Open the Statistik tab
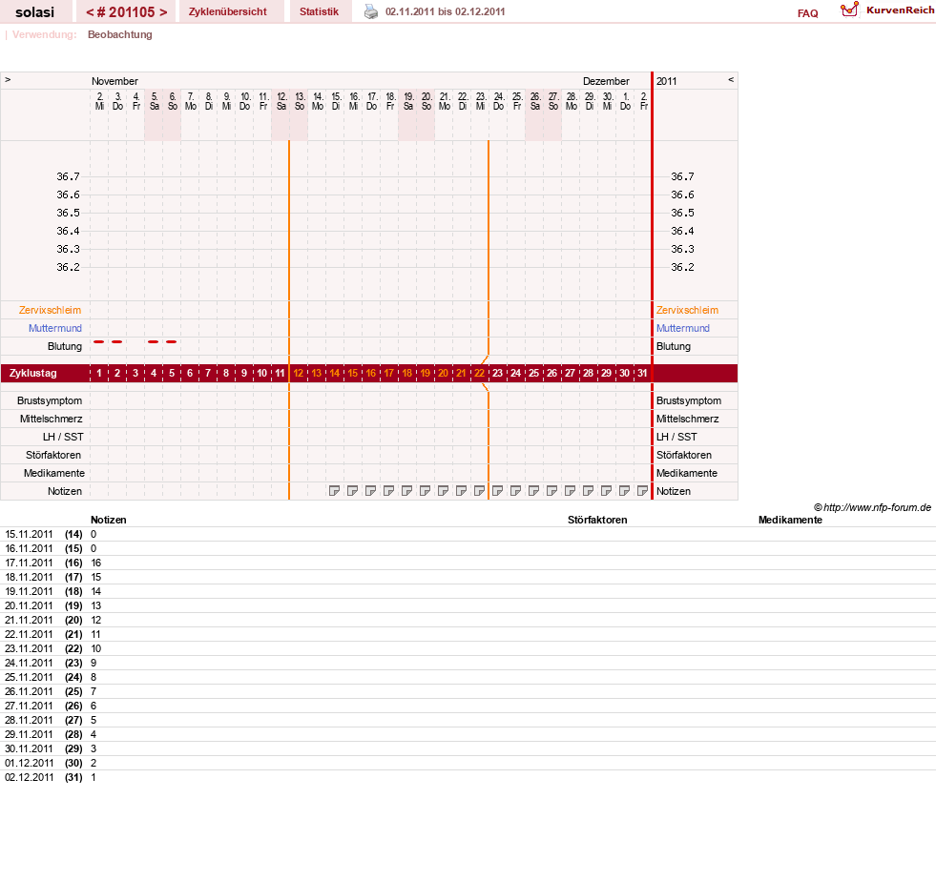This screenshot has width=936, height=881. (319, 12)
